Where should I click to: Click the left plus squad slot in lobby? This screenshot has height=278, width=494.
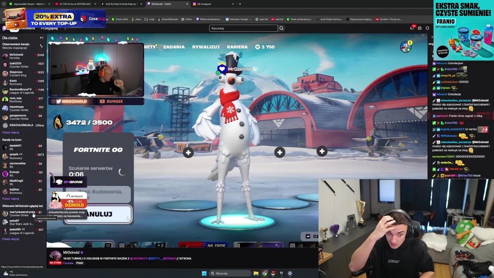(188, 153)
